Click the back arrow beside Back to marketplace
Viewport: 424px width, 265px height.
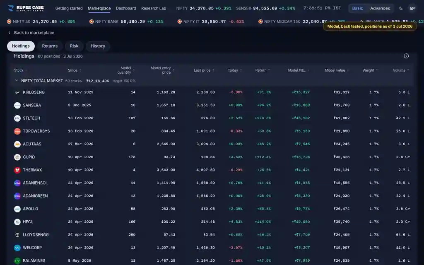point(10,33)
